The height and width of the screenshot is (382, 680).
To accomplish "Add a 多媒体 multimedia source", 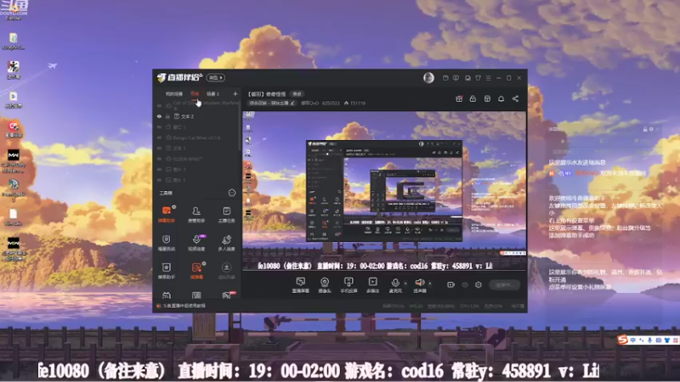I will [372, 285].
